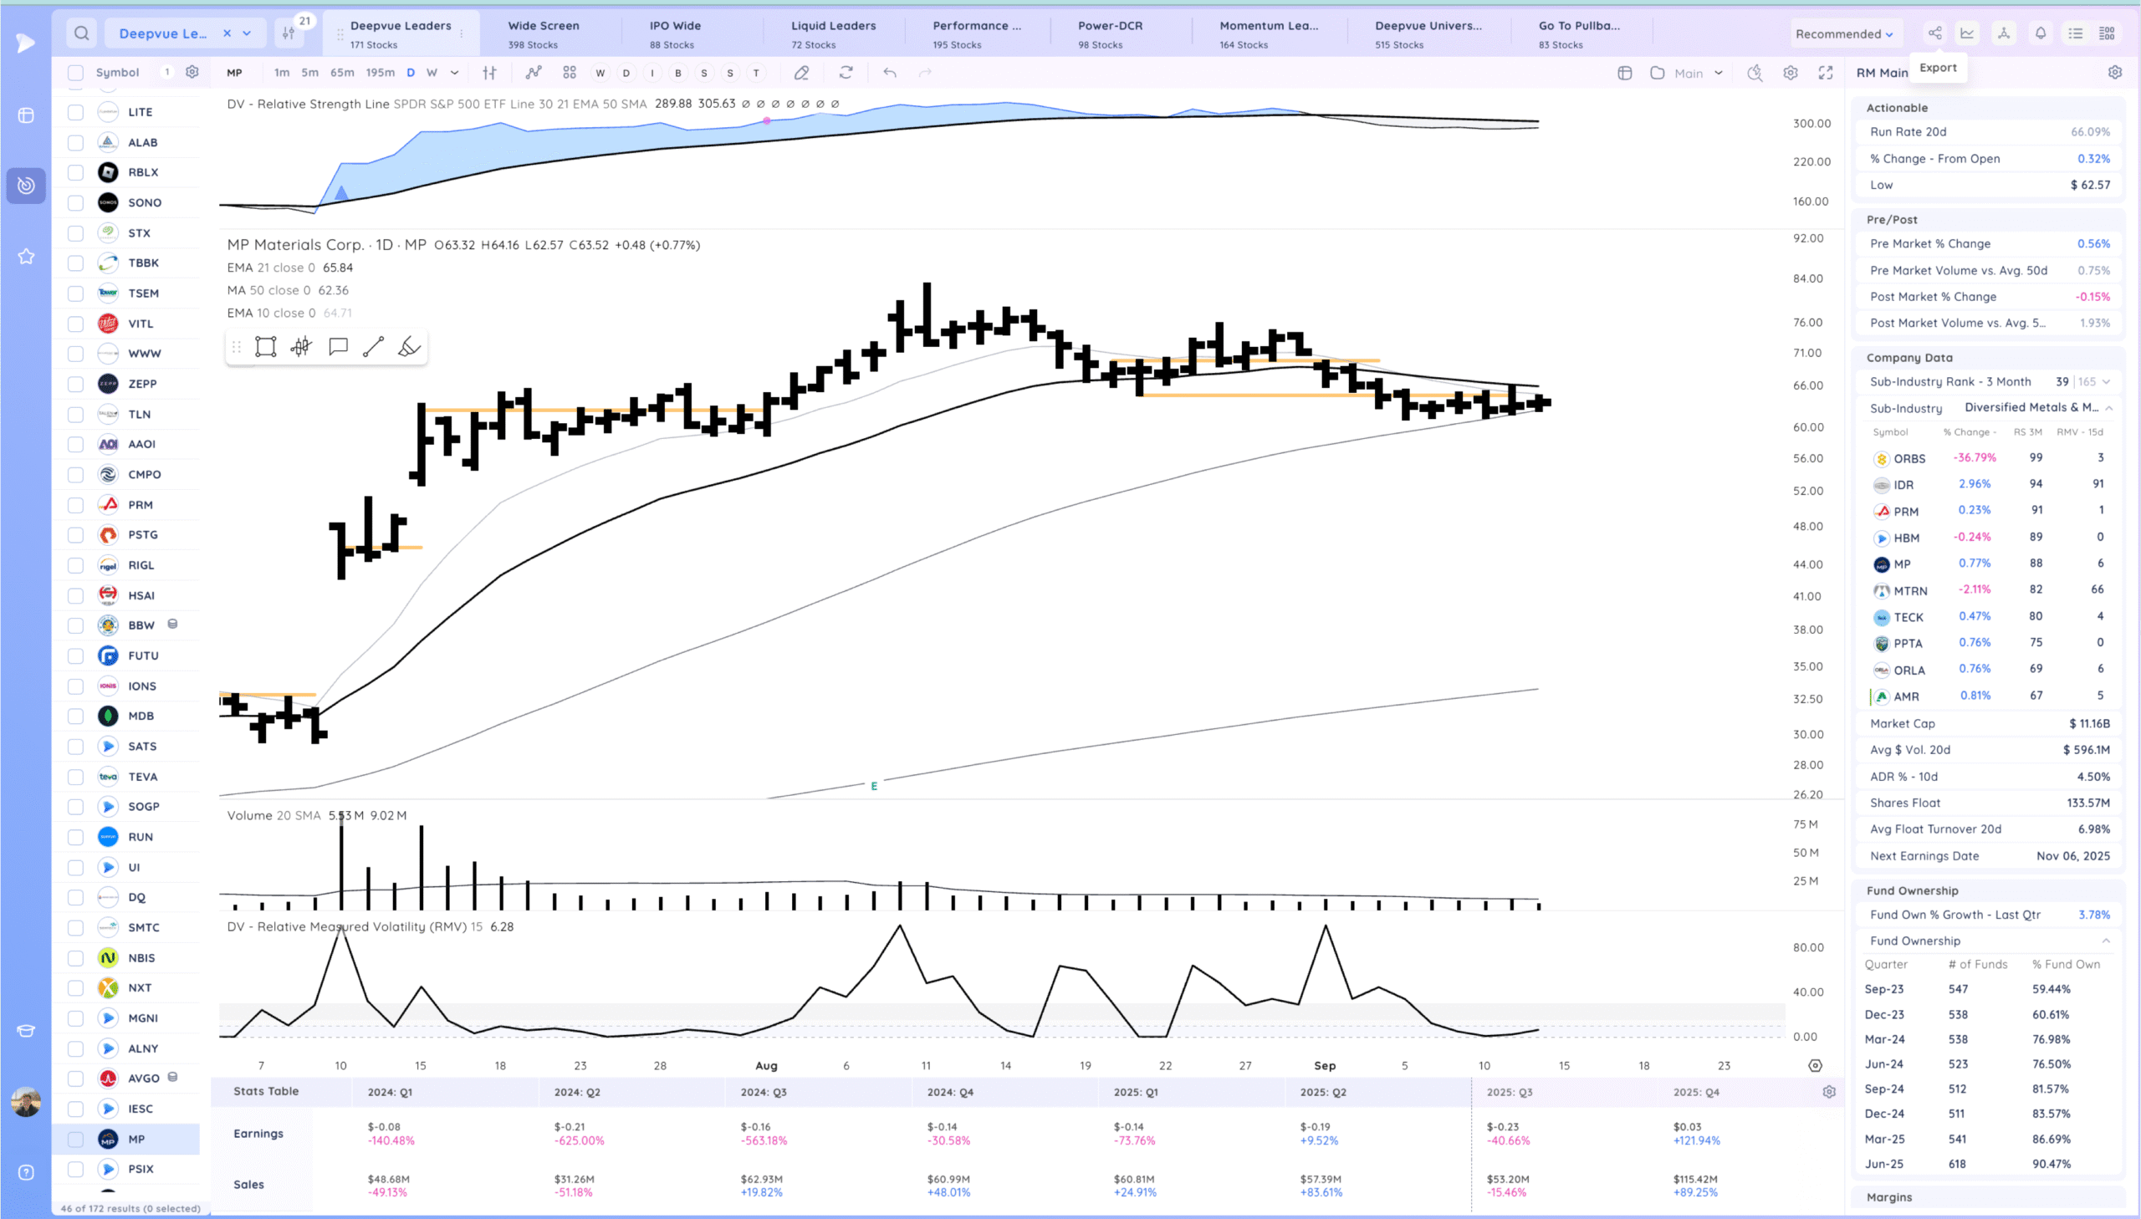2141x1219 pixels.
Task: Enter fullscreen chart mode
Action: pos(1827,73)
